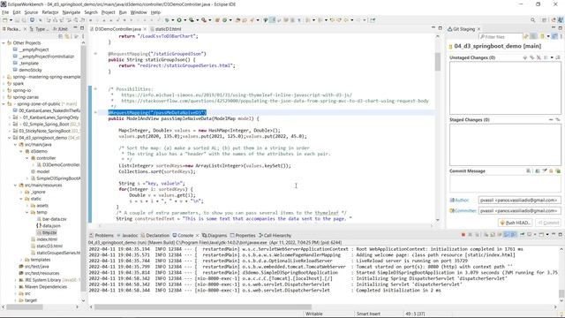The width and height of the screenshot is (565, 318).
Task: Click Amend previous commit icon
Action: tap(538, 170)
